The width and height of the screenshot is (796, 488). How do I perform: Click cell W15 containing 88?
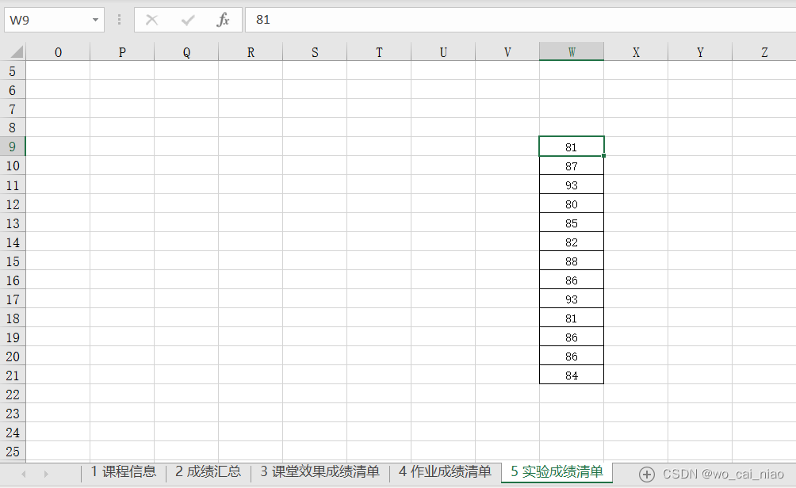point(572,261)
